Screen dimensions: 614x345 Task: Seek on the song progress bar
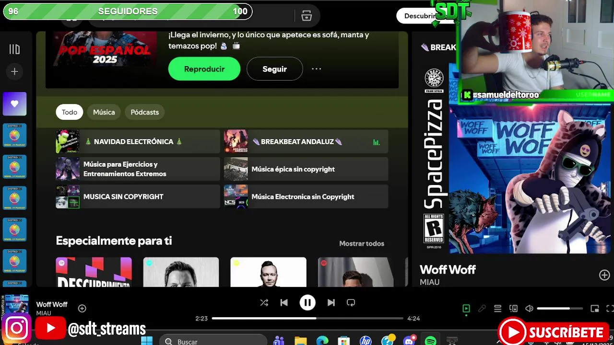pos(307,318)
